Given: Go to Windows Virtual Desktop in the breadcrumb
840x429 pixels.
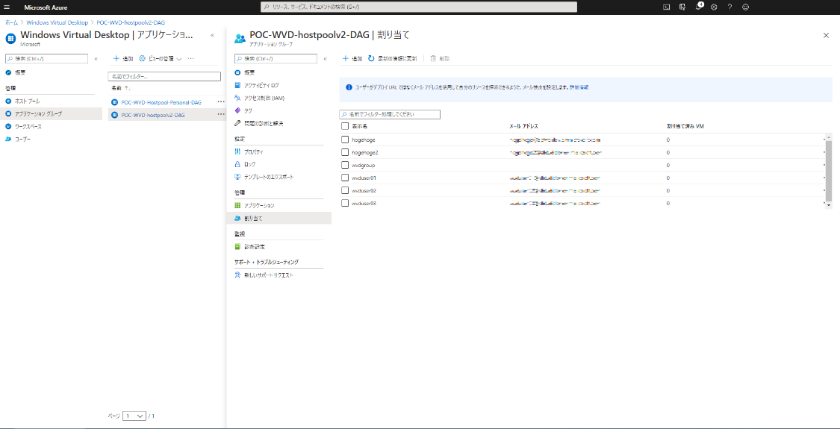Looking at the screenshot, I should (x=57, y=22).
